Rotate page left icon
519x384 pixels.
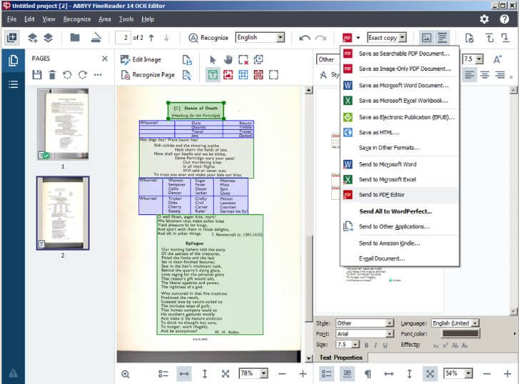[x=67, y=75]
